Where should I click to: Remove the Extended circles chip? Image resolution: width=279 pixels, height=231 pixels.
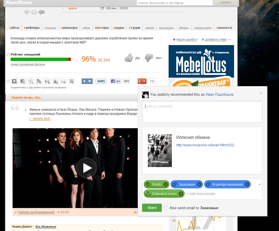point(181,194)
